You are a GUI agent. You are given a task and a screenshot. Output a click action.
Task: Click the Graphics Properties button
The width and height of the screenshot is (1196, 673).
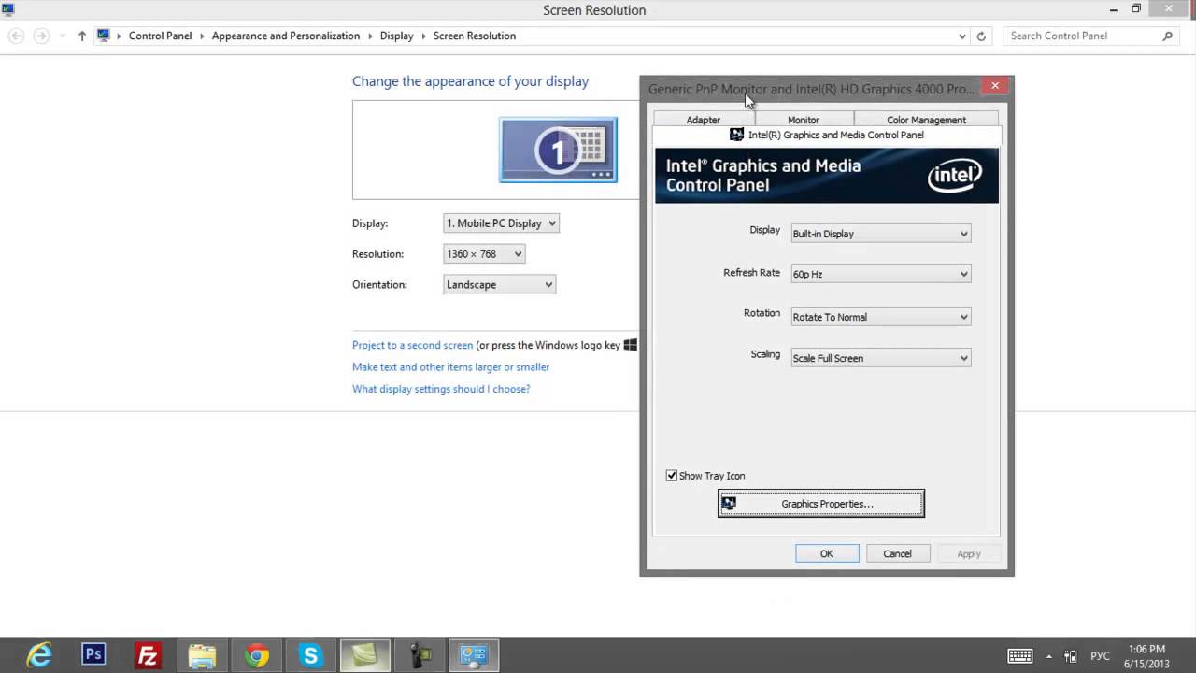click(x=820, y=504)
